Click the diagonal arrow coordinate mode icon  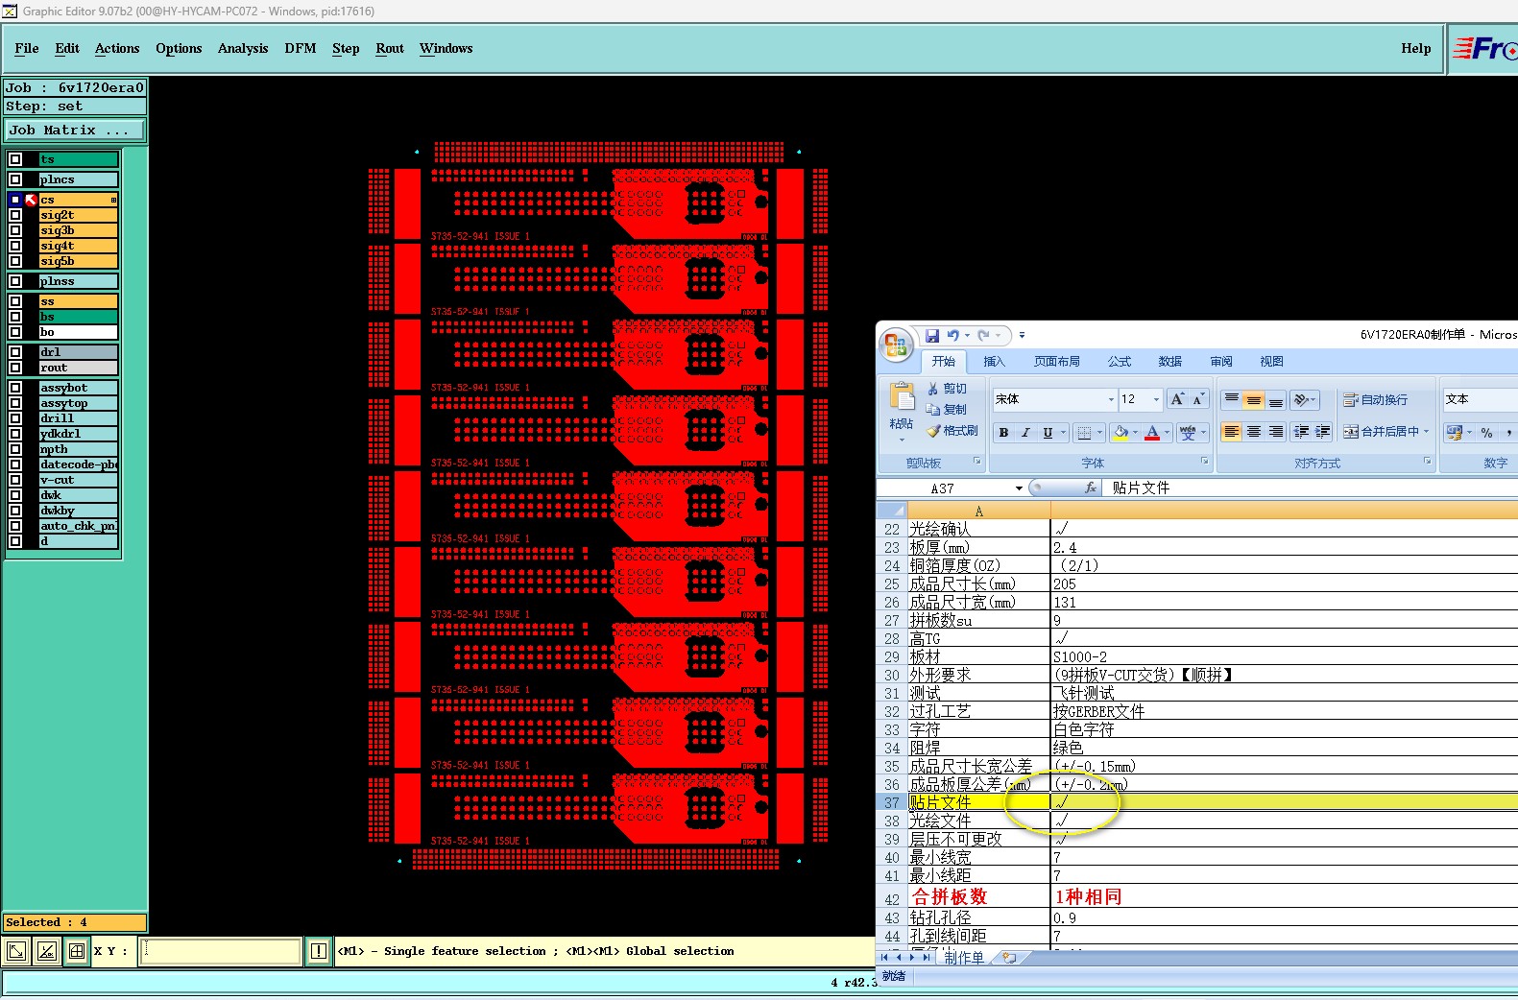click(x=16, y=951)
